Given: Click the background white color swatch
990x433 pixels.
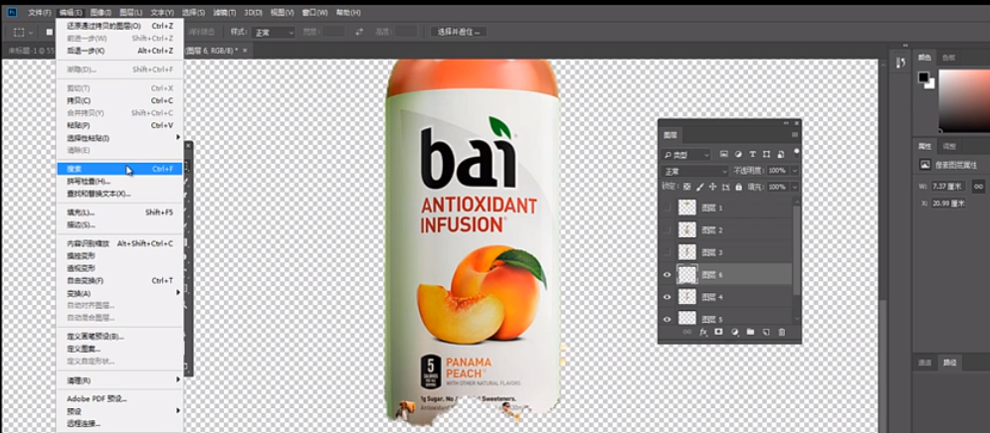Looking at the screenshot, I should pyautogui.click(x=929, y=83).
